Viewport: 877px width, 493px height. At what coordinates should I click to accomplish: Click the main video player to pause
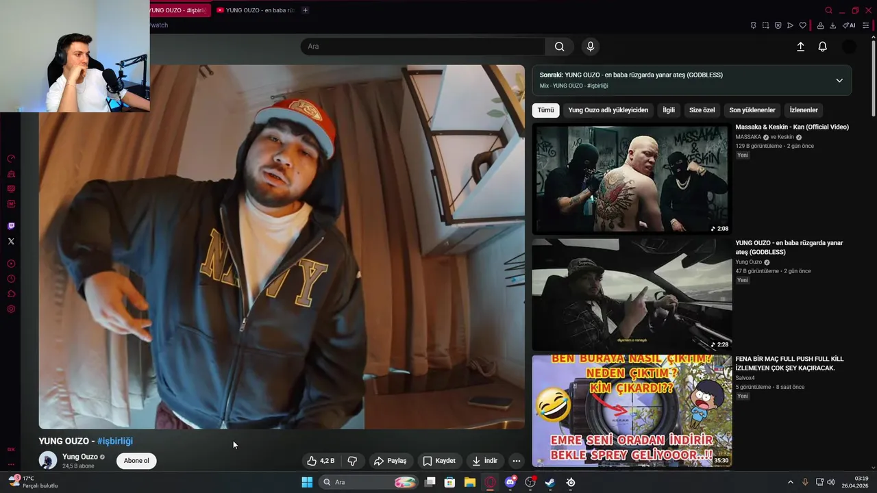click(x=282, y=246)
